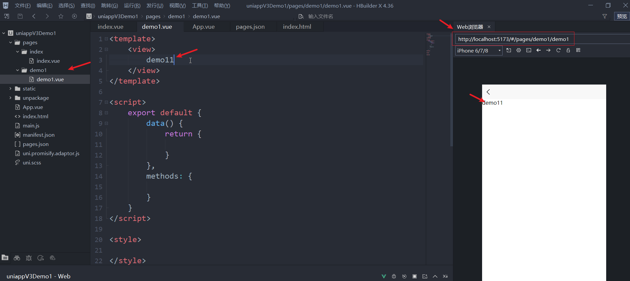
Task: Fold the data() block at line 9
Action: (x=106, y=123)
